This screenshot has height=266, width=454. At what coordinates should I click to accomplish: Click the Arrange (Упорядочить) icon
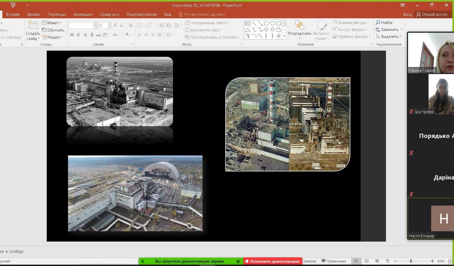300,26
